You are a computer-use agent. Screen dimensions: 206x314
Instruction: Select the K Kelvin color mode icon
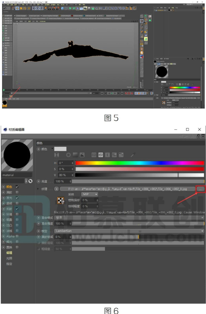107,155
